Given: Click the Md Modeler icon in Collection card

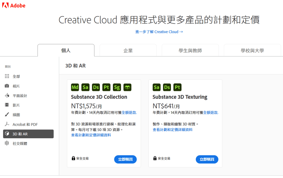Looking at the screenshot, I should click(75, 87).
